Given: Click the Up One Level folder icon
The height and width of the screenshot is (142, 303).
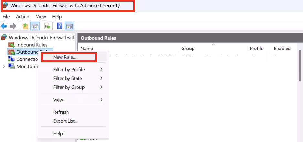Looking at the screenshot, I should pos(25,26).
